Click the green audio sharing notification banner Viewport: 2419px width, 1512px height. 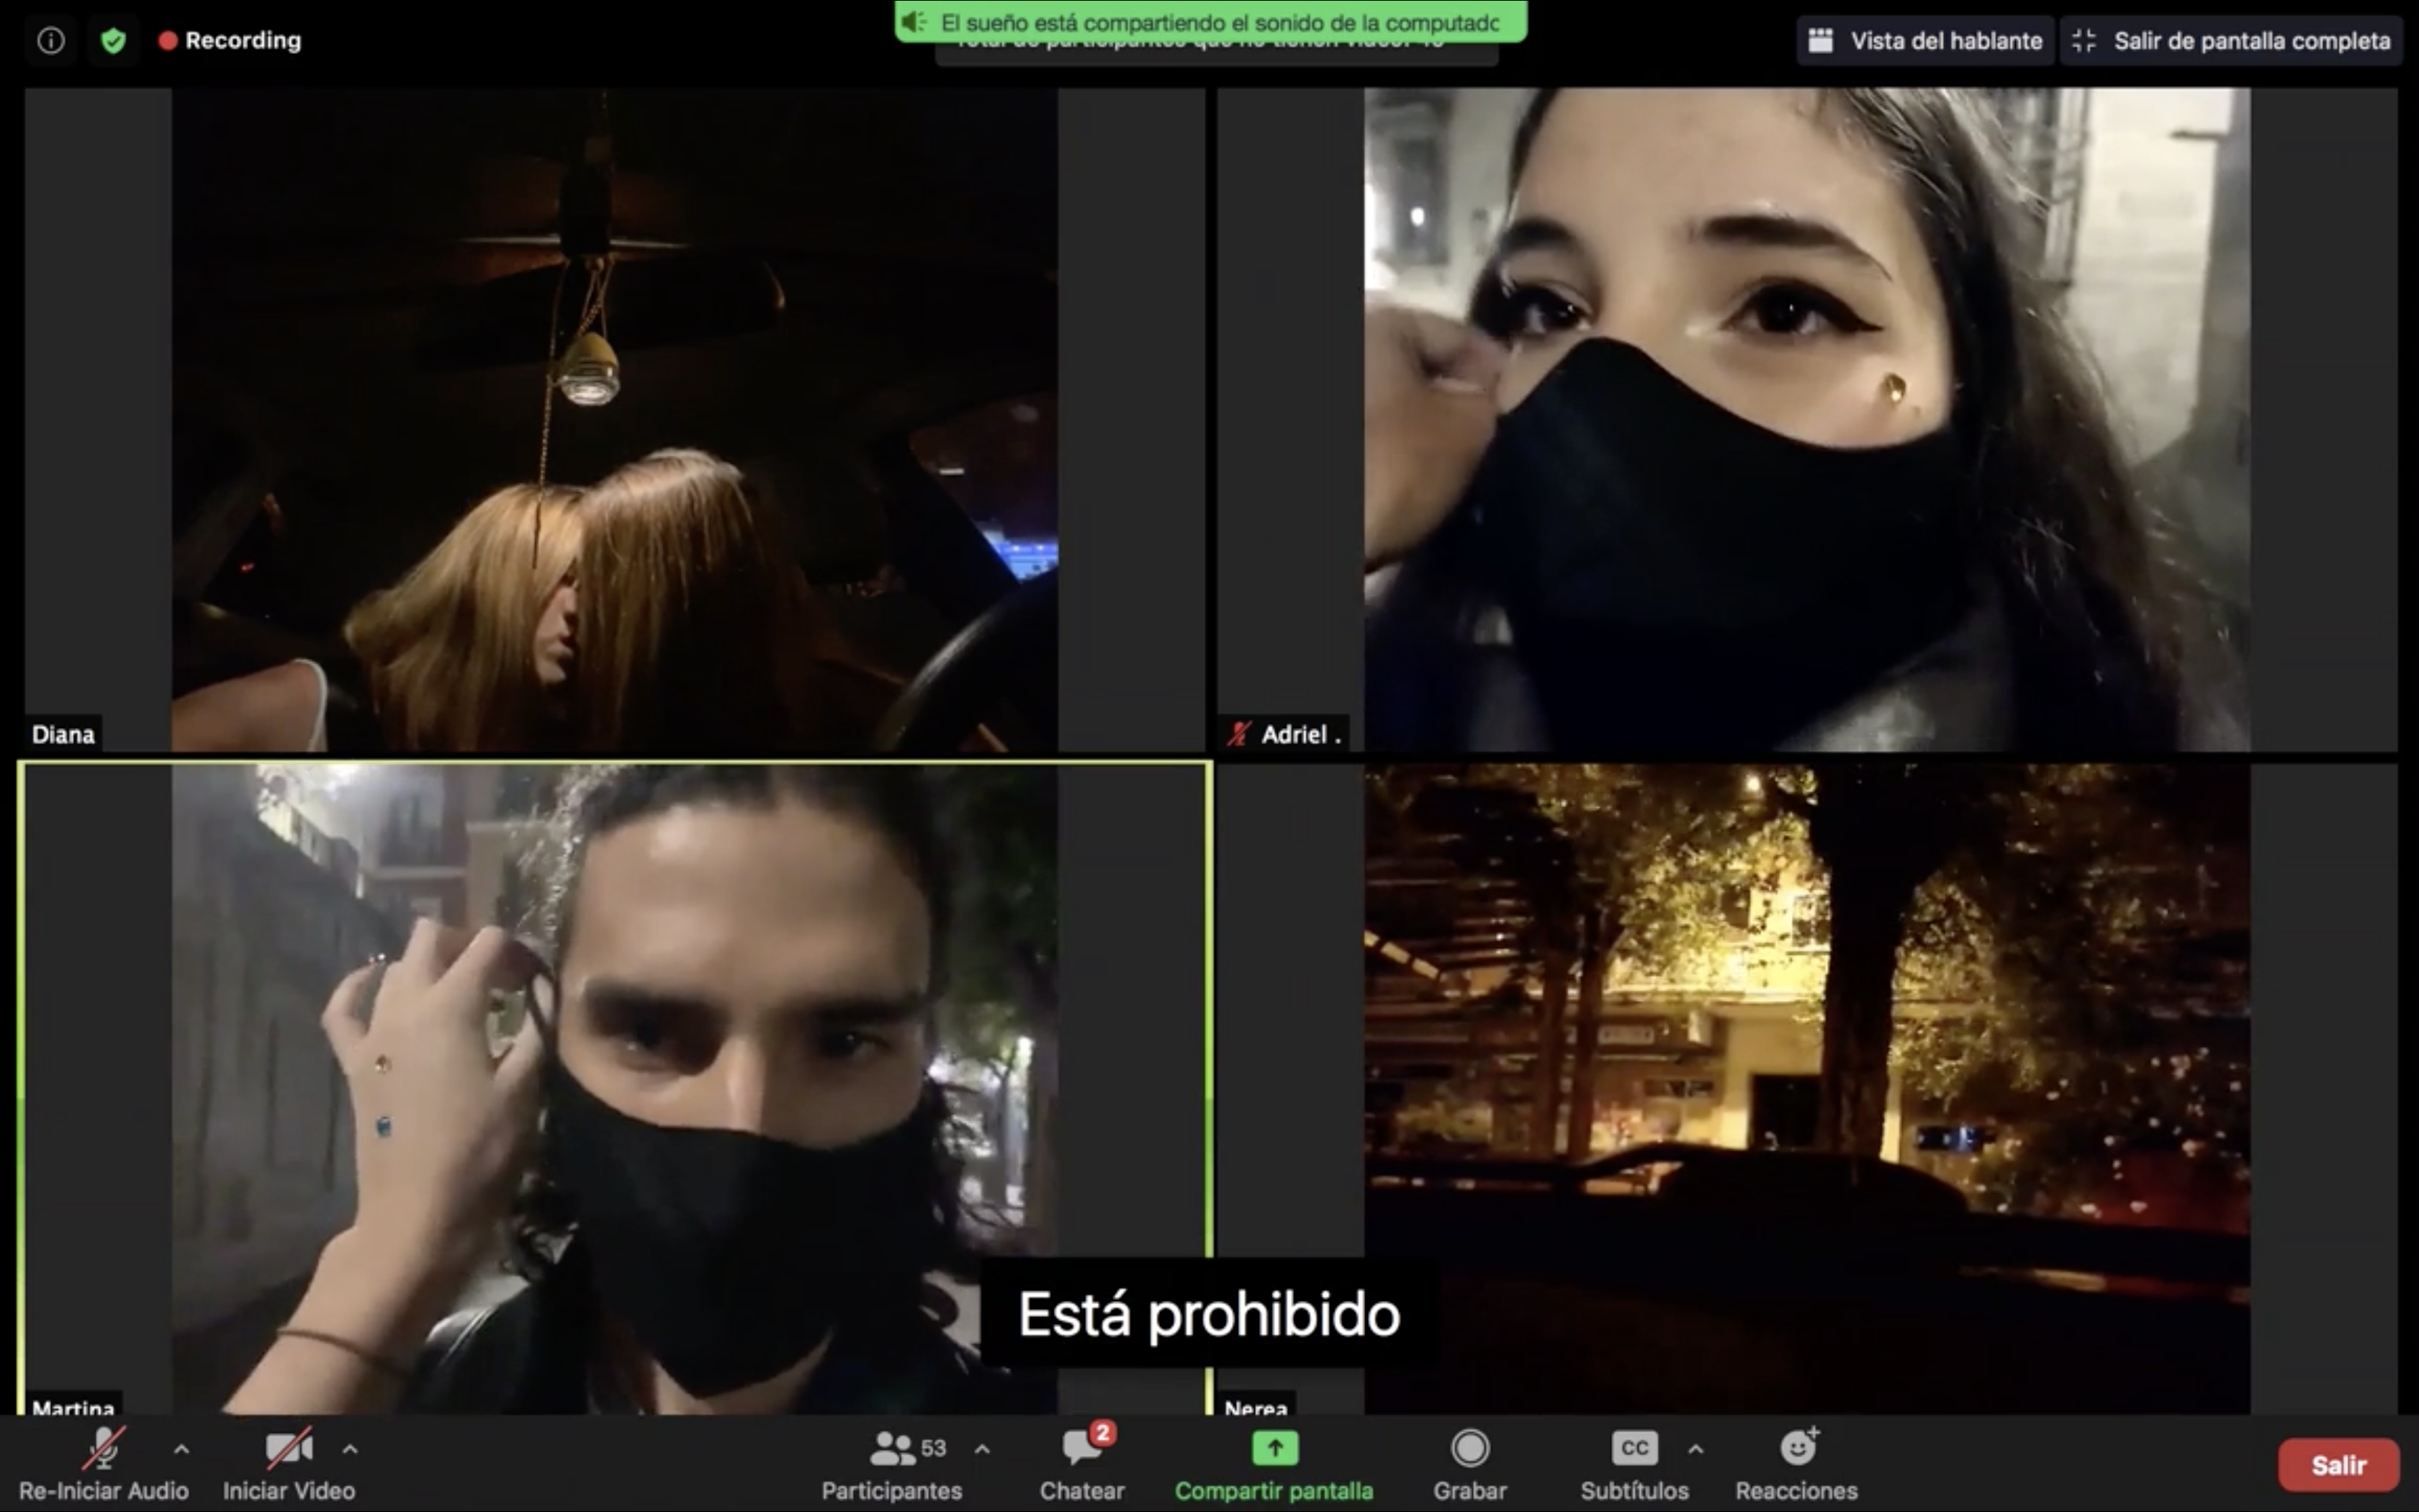pos(1209,22)
